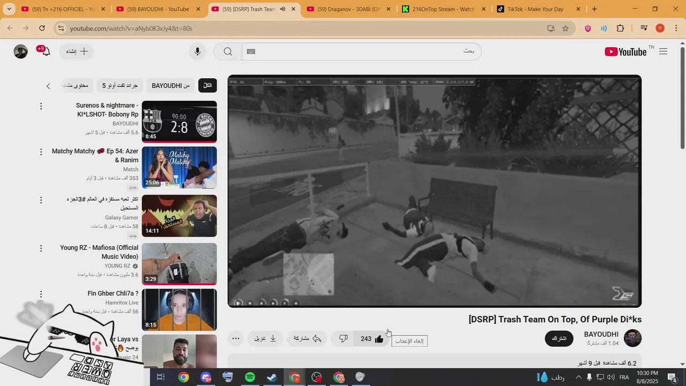The width and height of the screenshot is (686, 386).
Task: Open the Chrome extensions puzzle icon
Action: (x=621, y=28)
